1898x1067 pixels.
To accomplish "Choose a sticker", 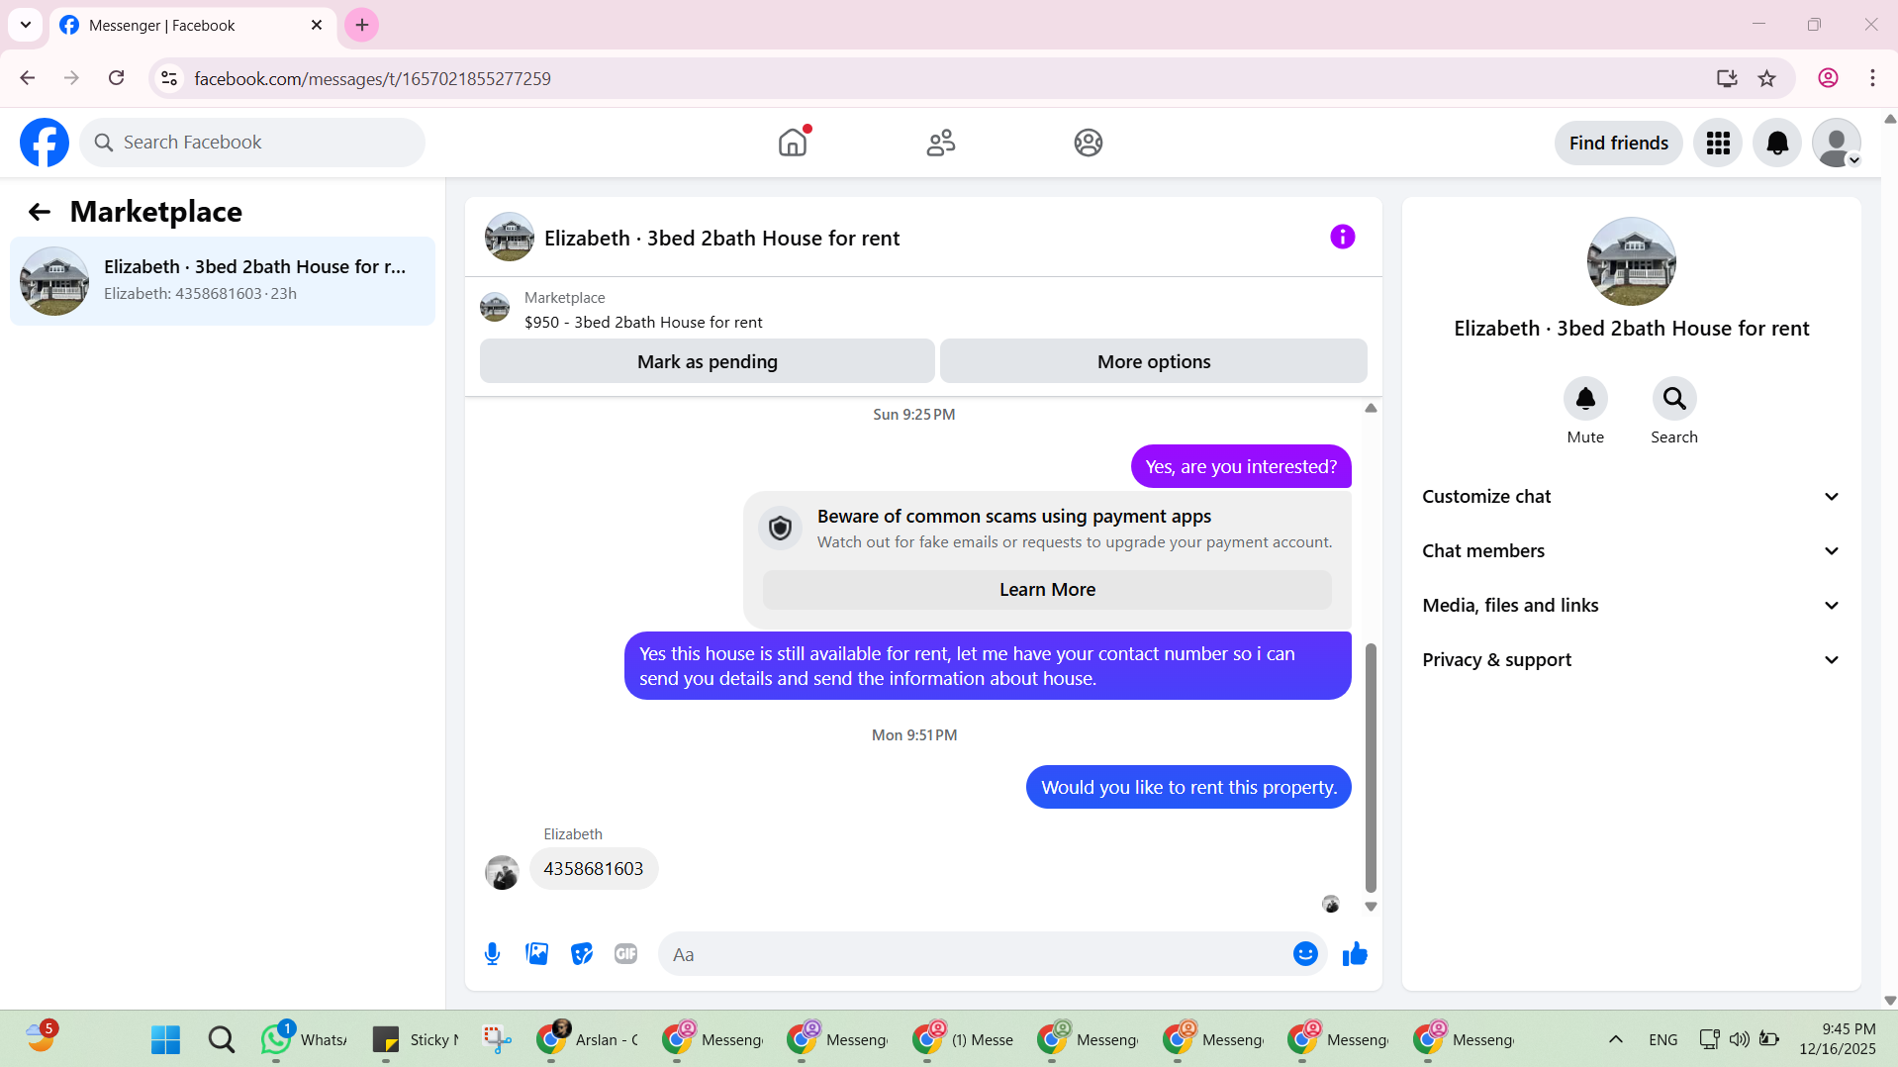I will coord(582,954).
